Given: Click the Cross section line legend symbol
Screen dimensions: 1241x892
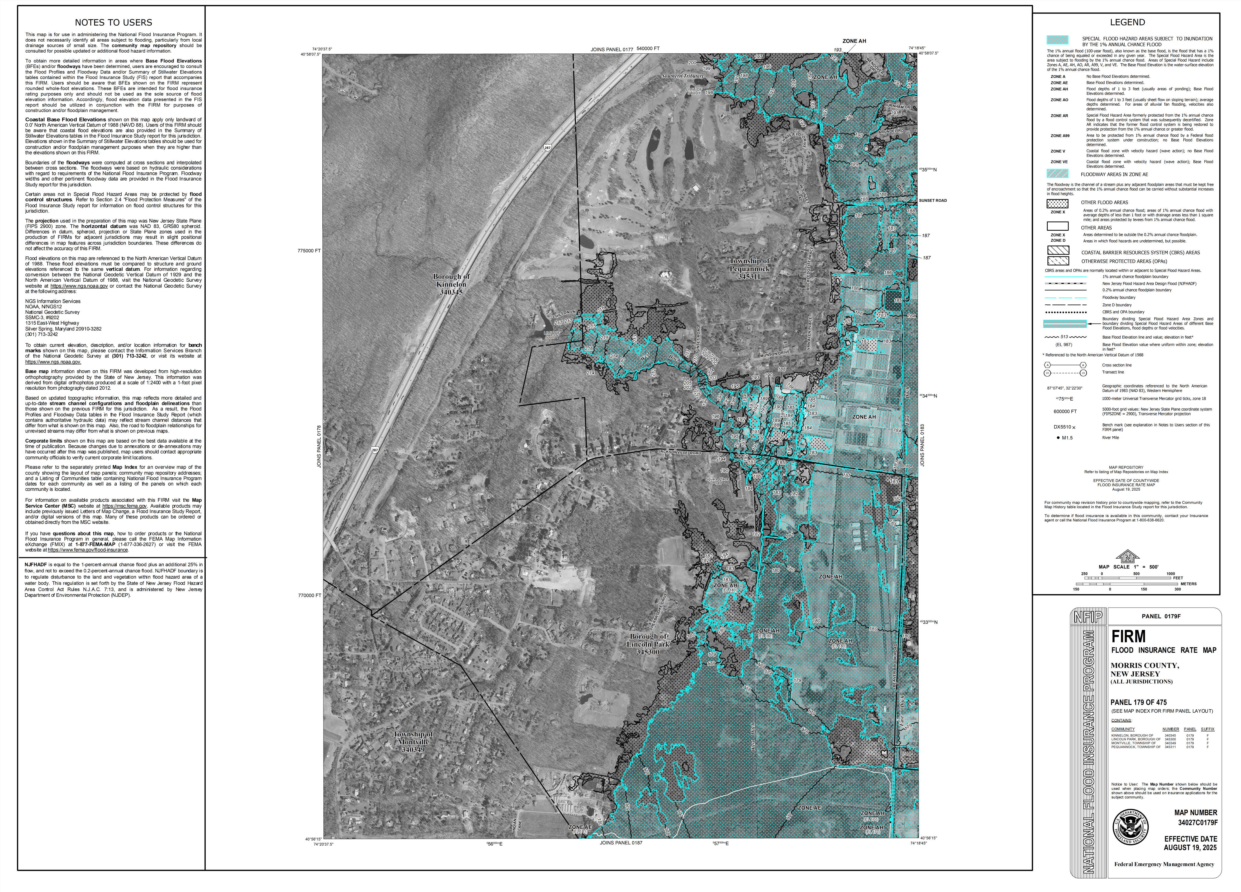Looking at the screenshot, I should (x=1065, y=365).
